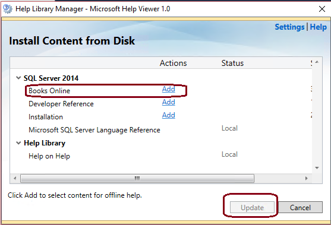The height and width of the screenshot is (225, 331).
Task: Select Microsoft SQL Server Language Reference row
Action: point(94,130)
